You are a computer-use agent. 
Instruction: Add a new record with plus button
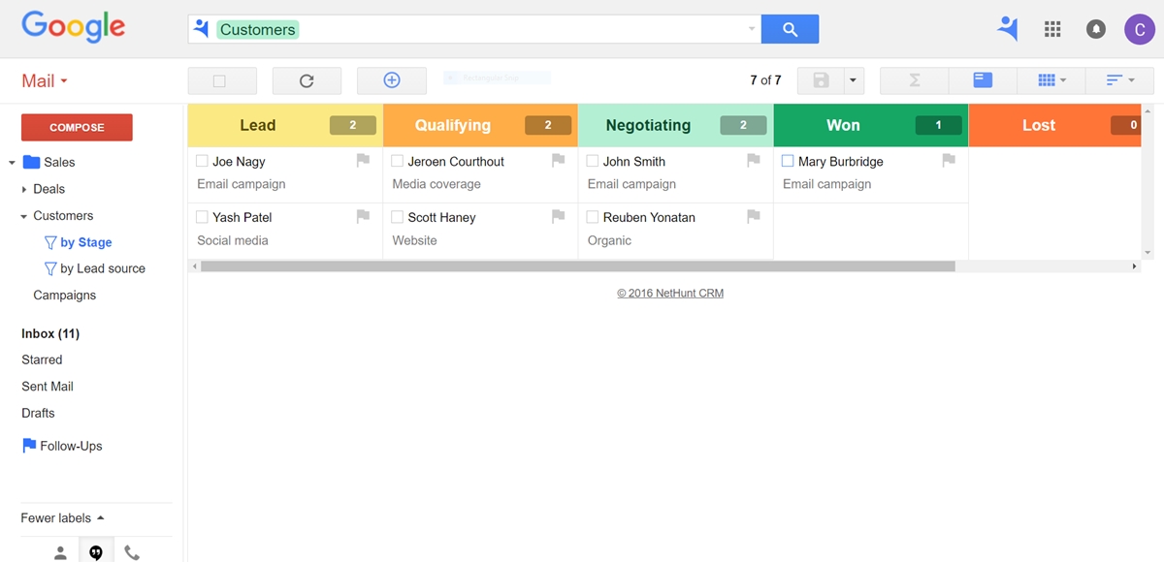pos(392,80)
